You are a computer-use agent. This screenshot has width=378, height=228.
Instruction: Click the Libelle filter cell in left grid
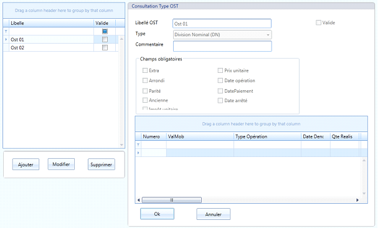click(x=51, y=31)
